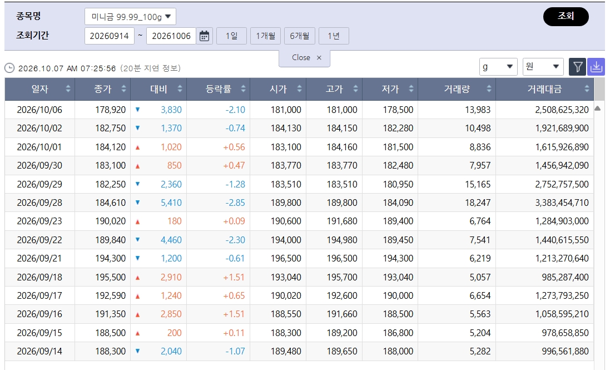Click the low price 186,800 cell
The width and height of the screenshot is (610, 370).
(x=390, y=333)
